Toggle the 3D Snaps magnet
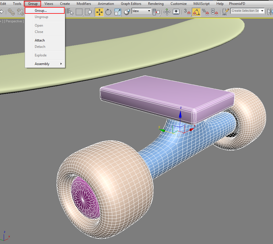 pos(187,12)
